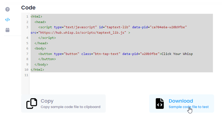
Task: Place cursor on empty line 11 of the editor
Action: (x=122, y=75)
